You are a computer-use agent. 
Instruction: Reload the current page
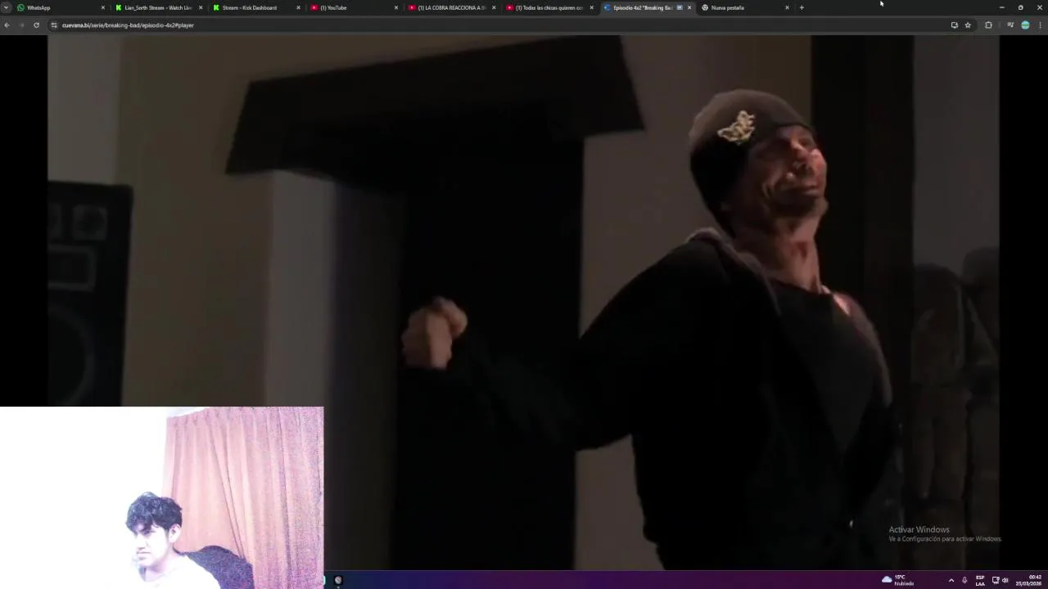tap(36, 25)
